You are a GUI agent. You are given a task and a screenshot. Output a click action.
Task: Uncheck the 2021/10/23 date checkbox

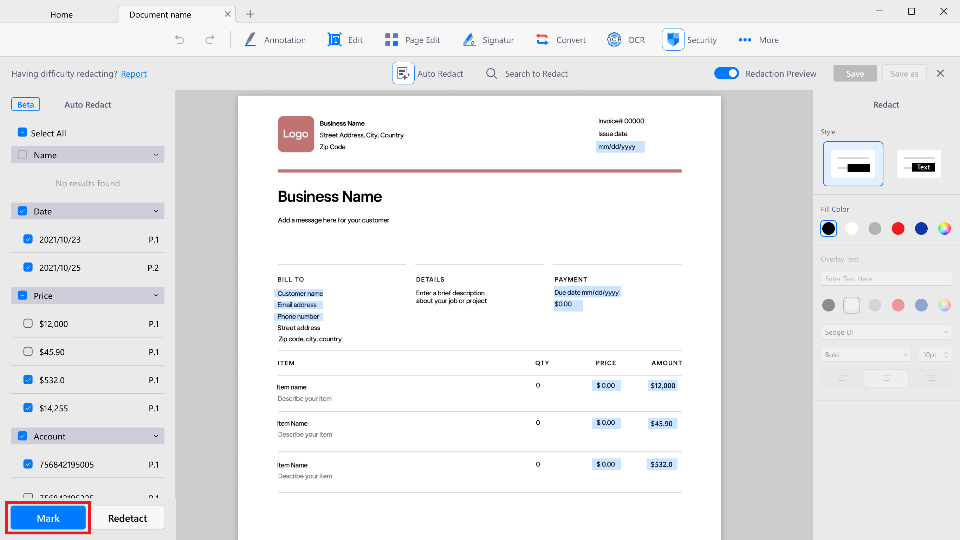click(x=28, y=239)
